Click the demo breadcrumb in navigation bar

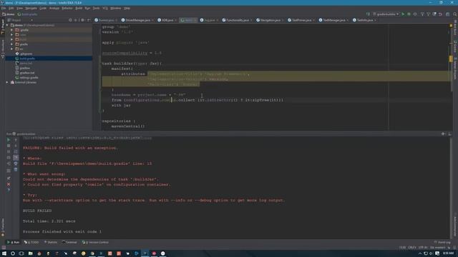coord(9,14)
